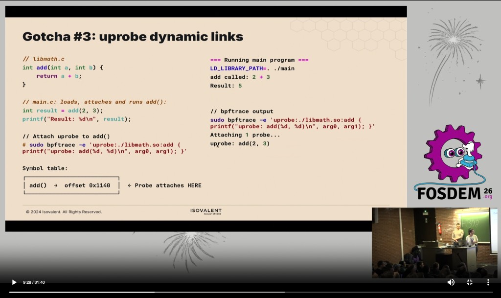Click the slide title 'Gotcha #3: uprobe dynamic links'

pyautogui.click(x=133, y=37)
